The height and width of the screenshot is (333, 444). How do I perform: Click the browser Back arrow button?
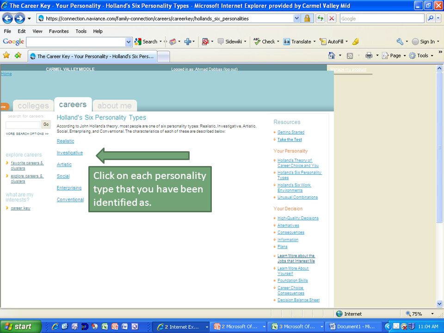(x=8, y=18)
